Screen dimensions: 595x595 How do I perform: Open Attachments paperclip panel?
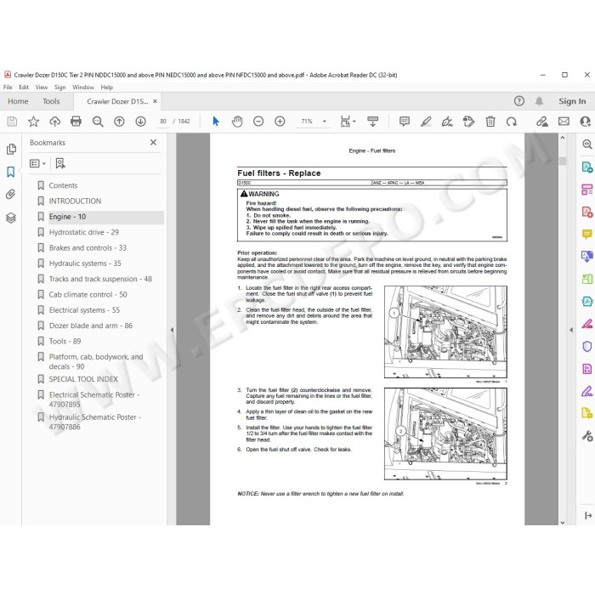[11, 195]
